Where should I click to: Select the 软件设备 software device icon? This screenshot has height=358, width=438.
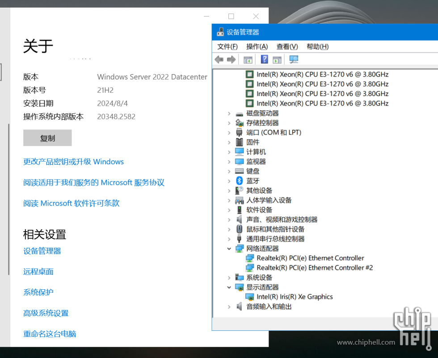[240, 210]
